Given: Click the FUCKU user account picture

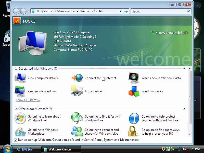Looking at the screenshot, I should 17,21.
